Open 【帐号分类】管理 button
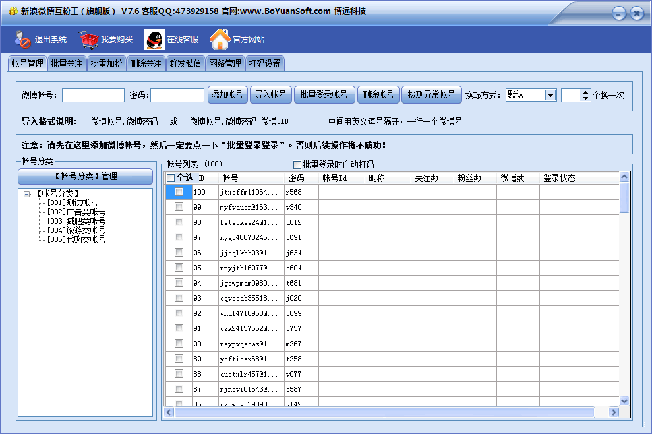652x434 pixels. click(85, 176)
